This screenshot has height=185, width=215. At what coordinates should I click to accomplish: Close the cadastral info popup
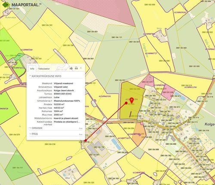coord(81,68)
